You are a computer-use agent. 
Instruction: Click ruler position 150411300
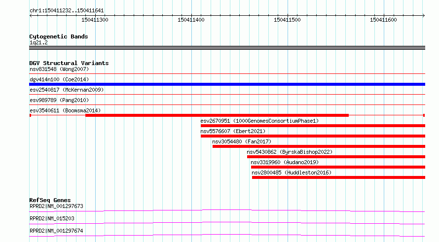tap(95, 20)
